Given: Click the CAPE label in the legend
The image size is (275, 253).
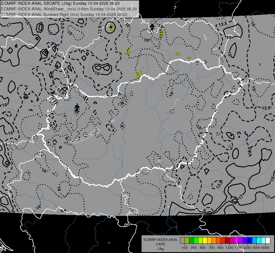Looking at the screenshot, I should tap(160, 244).
